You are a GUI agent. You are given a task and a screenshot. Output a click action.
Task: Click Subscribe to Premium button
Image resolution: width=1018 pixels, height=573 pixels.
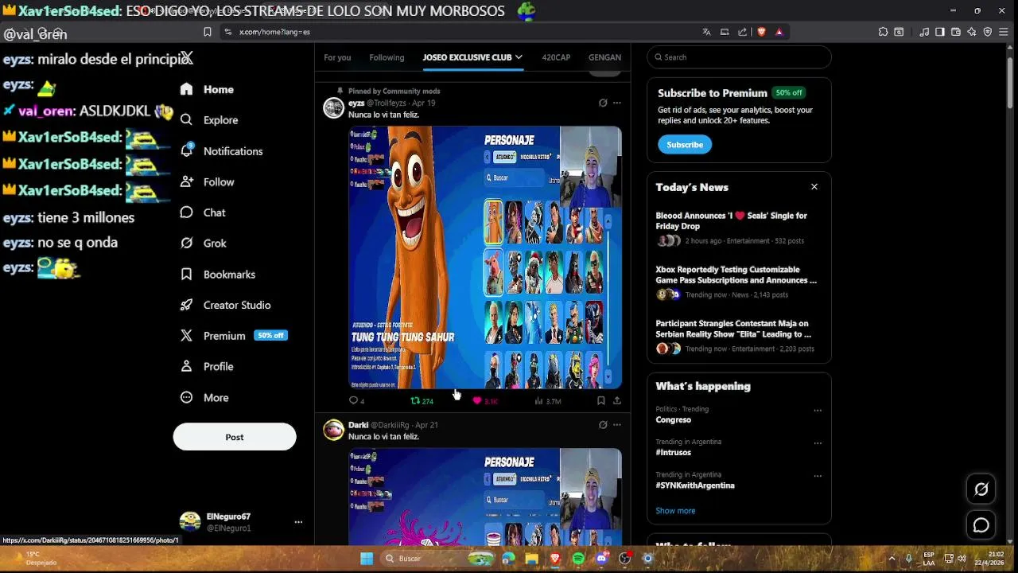click(685, 145)
